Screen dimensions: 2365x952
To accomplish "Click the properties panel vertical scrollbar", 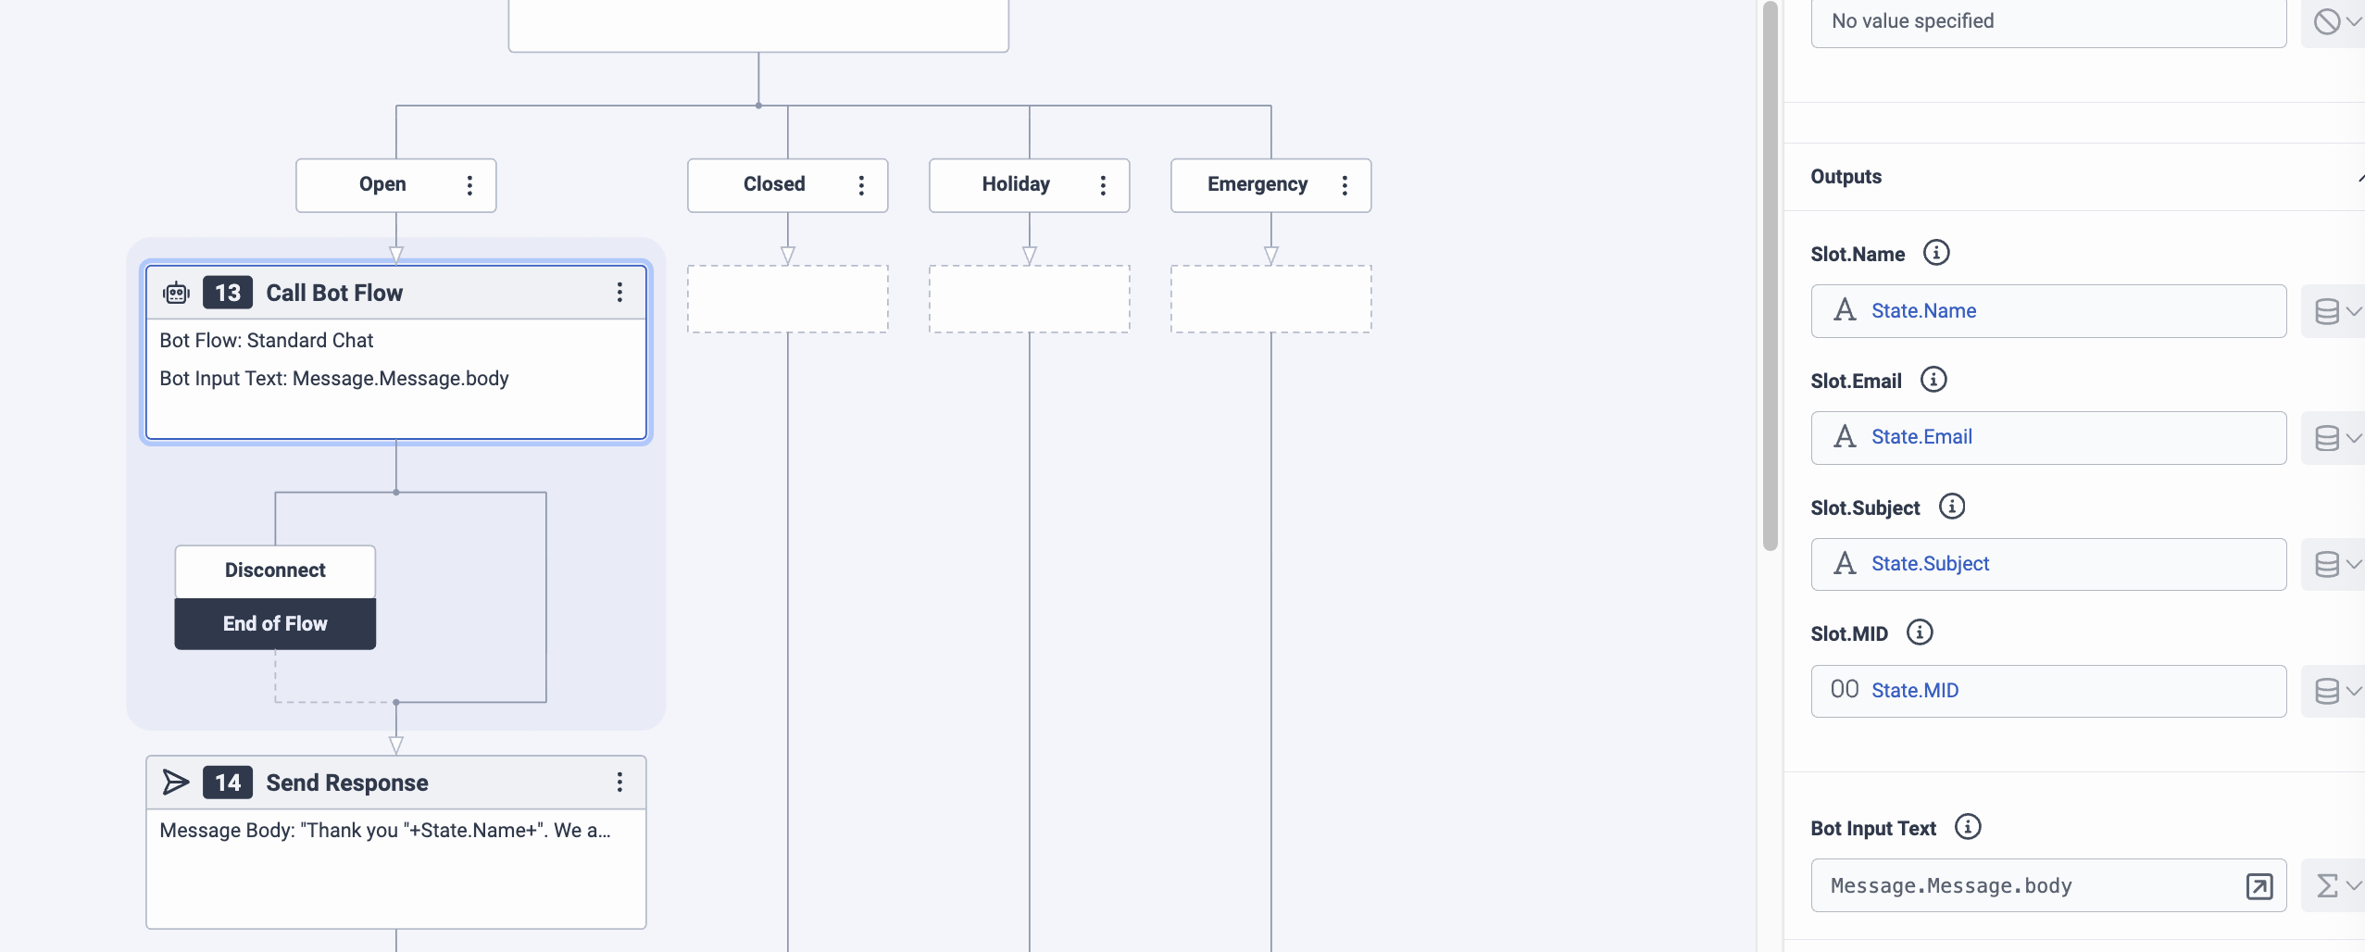I will 1770,278.
